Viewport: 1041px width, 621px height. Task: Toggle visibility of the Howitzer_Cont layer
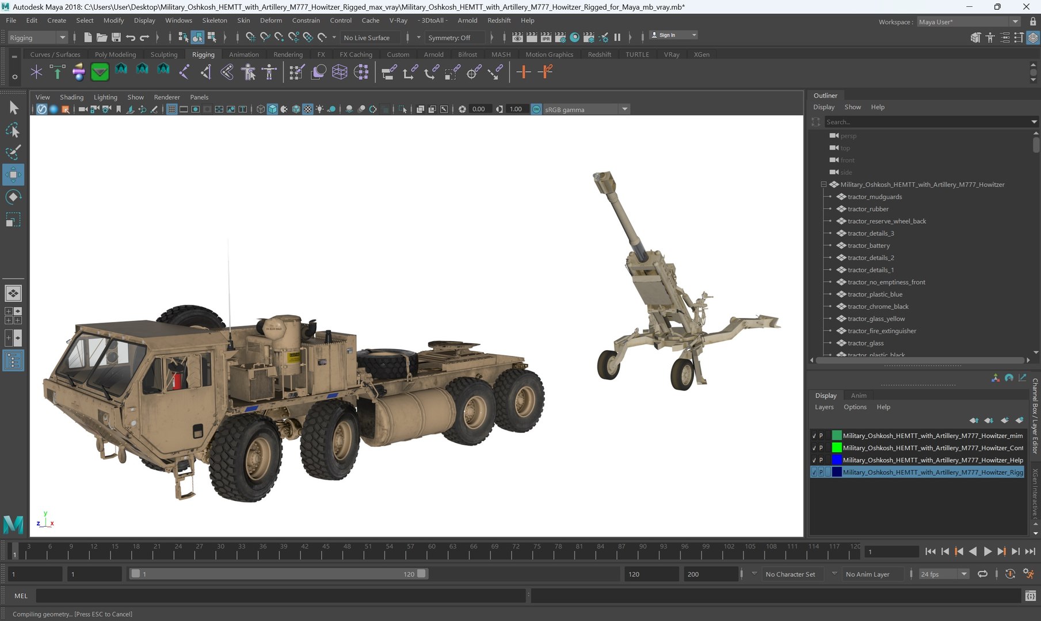click(814, 448)
